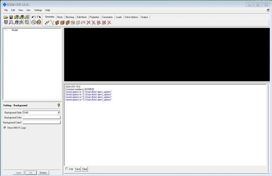272x176 pixels.
Task: Switch to the Output tab
Action: pos(144,17)
